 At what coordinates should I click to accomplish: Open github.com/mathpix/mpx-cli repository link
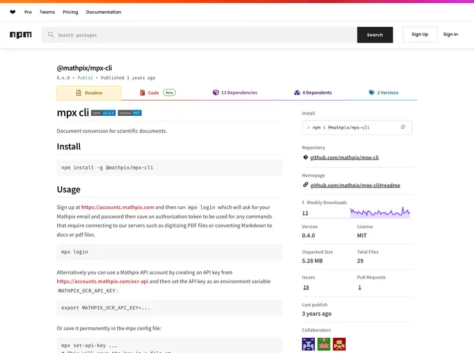click(344, 158)
